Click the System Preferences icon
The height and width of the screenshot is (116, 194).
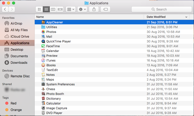(x=43, y=84)
